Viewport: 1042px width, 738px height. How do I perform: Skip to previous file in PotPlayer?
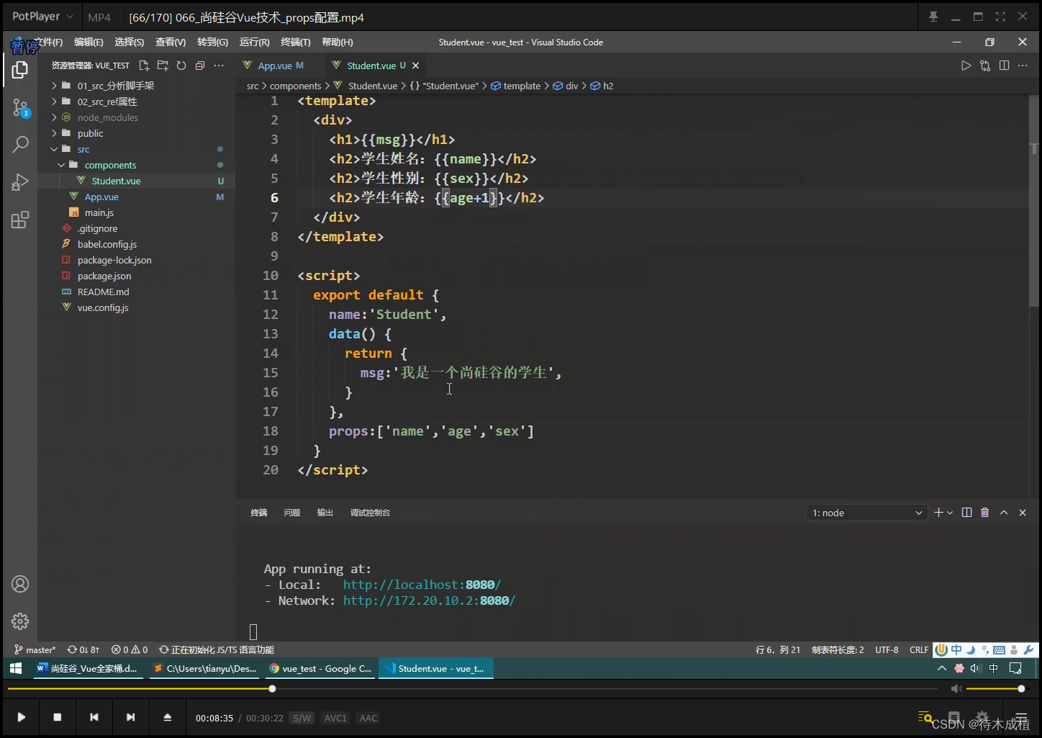[94, 717]
